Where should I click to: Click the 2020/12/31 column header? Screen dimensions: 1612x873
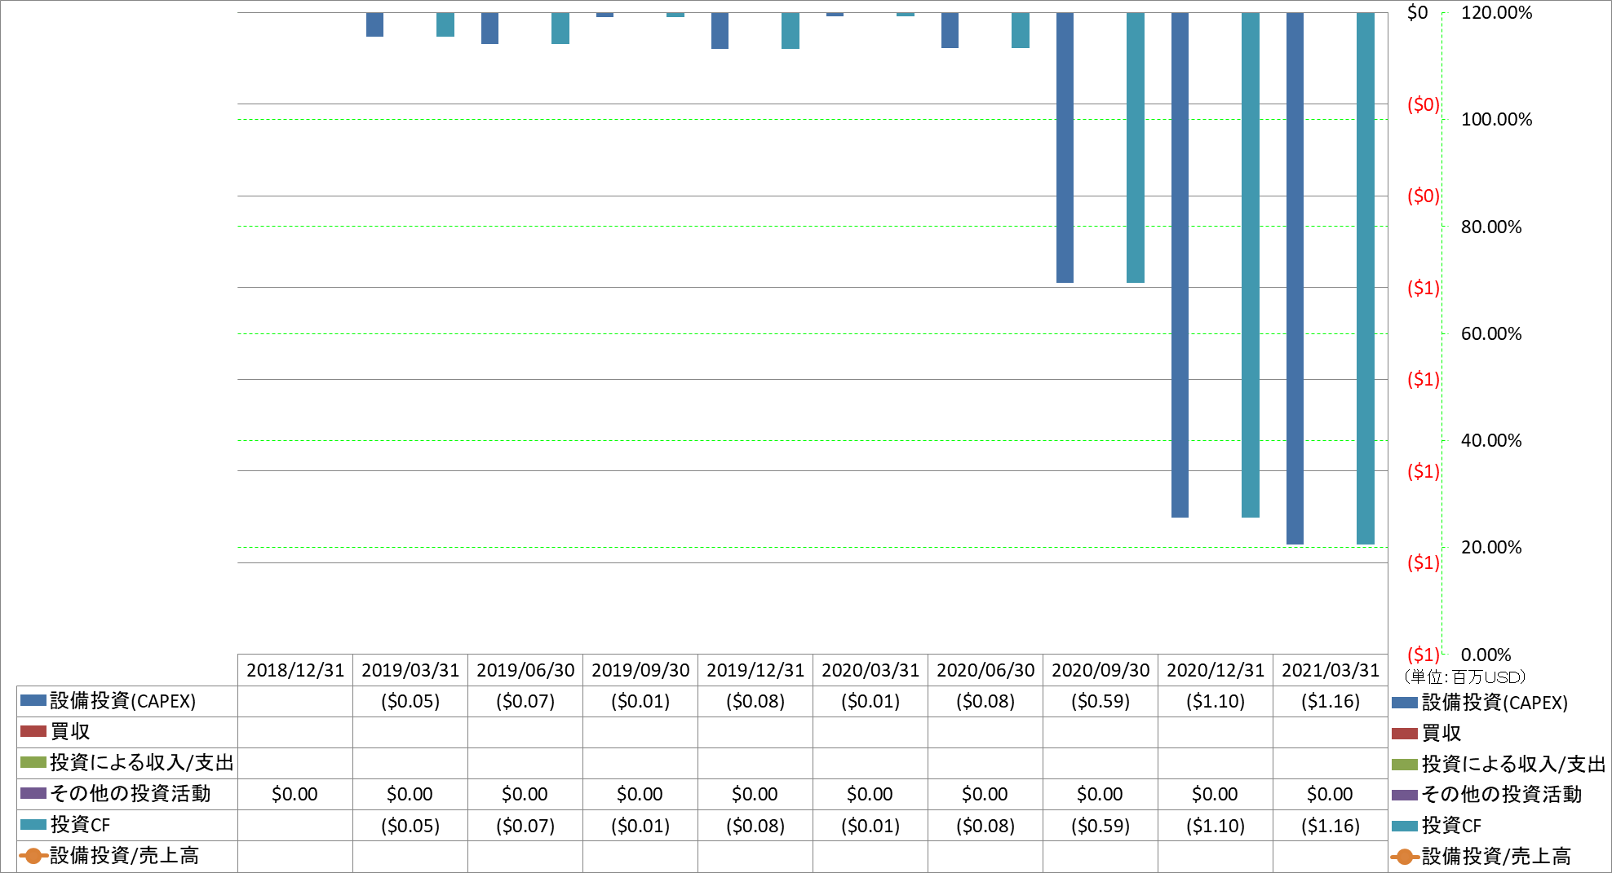[x=1216, y=670]
